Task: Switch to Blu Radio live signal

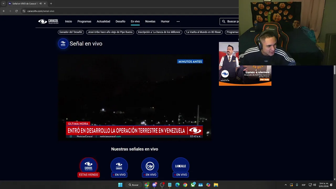Action: click(150, 167)
